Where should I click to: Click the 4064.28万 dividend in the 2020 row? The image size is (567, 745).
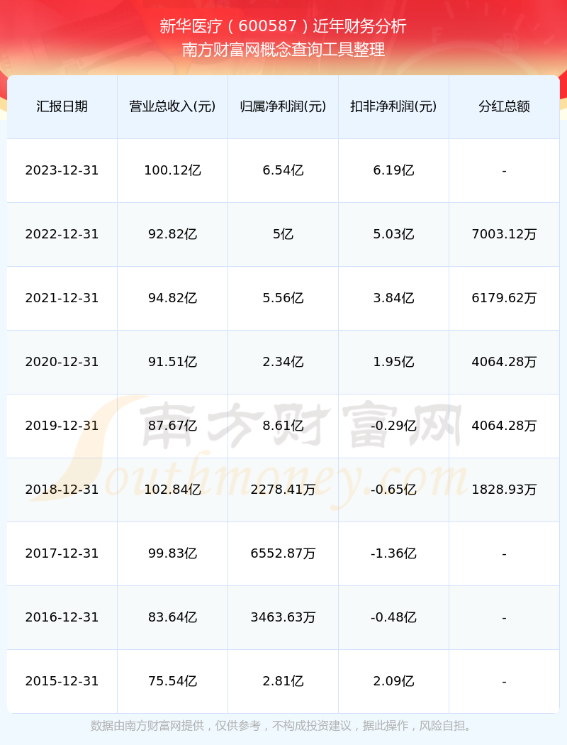click(505, 362)
